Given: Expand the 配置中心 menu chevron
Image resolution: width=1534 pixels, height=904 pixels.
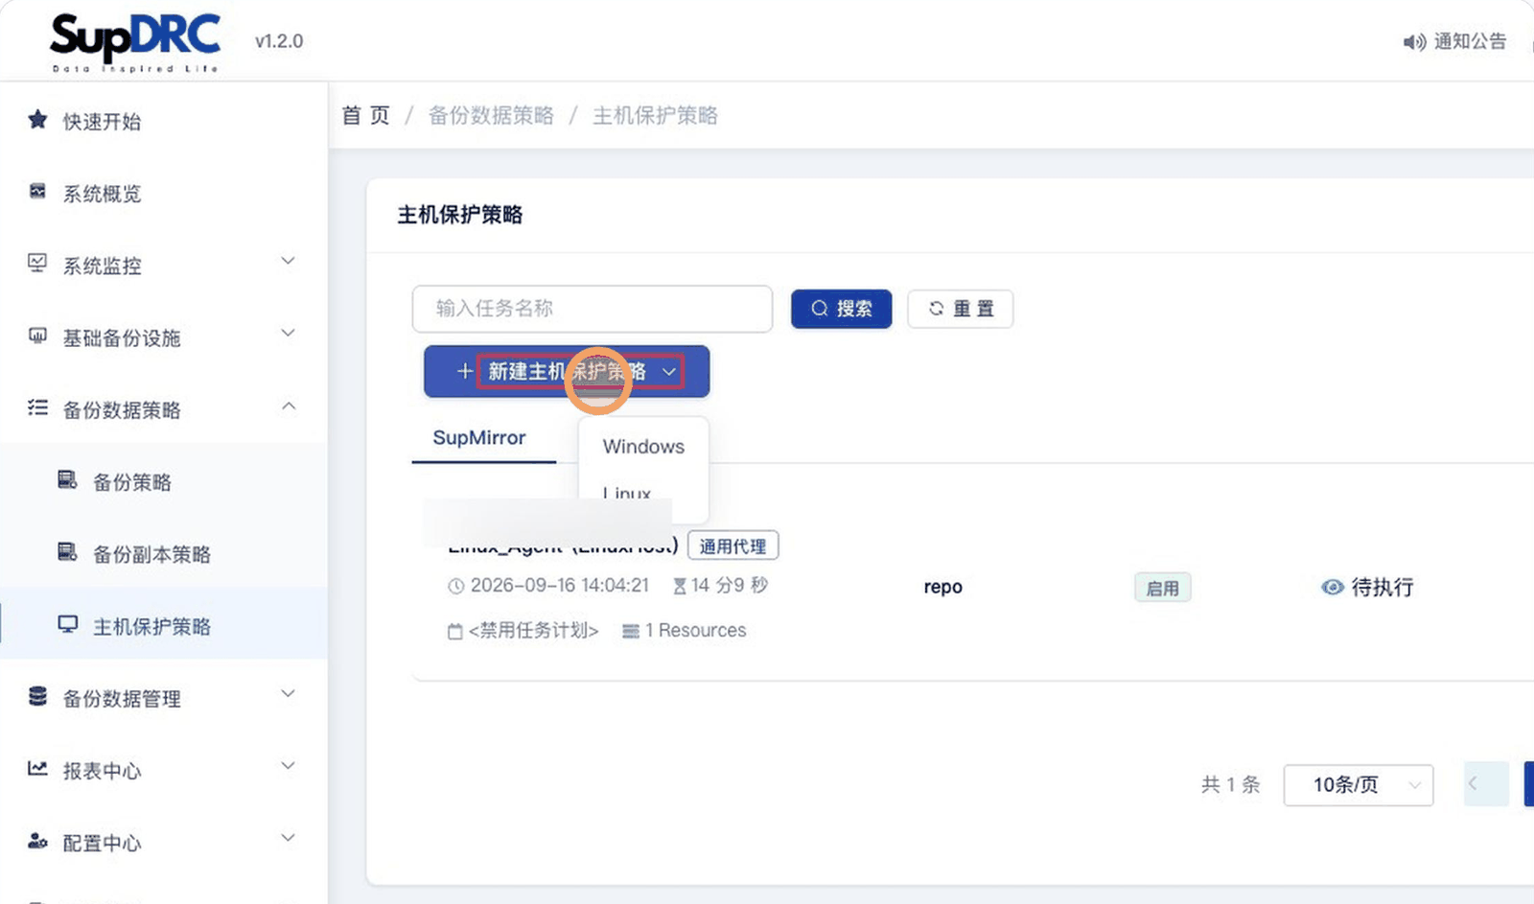Looking at the screenshot, I should 288,839.
